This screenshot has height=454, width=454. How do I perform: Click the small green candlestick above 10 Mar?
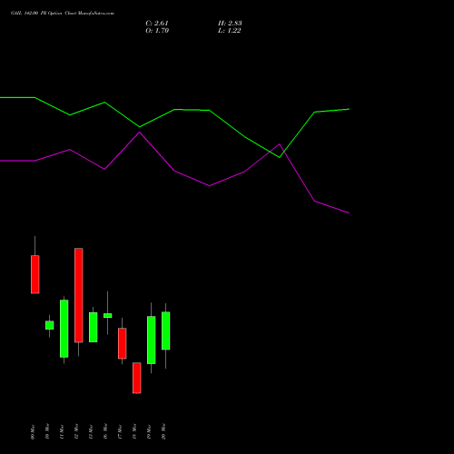point(50,325)
